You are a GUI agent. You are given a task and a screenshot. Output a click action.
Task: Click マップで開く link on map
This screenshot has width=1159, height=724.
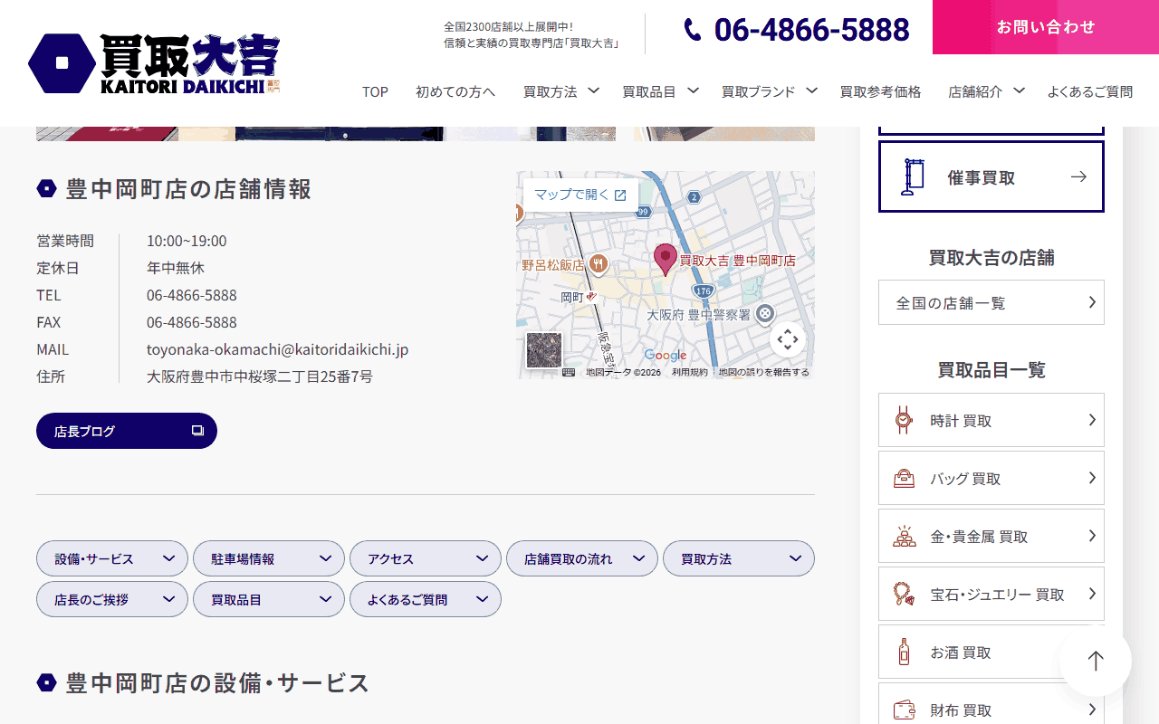tap(580, 195)
